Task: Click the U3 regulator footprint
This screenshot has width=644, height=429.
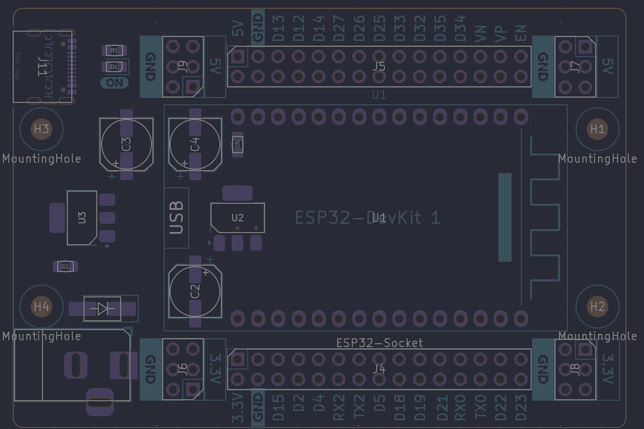Action: (82, 217)
